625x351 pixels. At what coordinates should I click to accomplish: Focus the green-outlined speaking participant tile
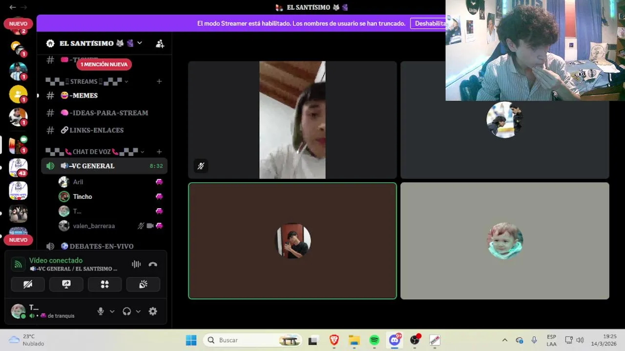[x=292, y=241]
